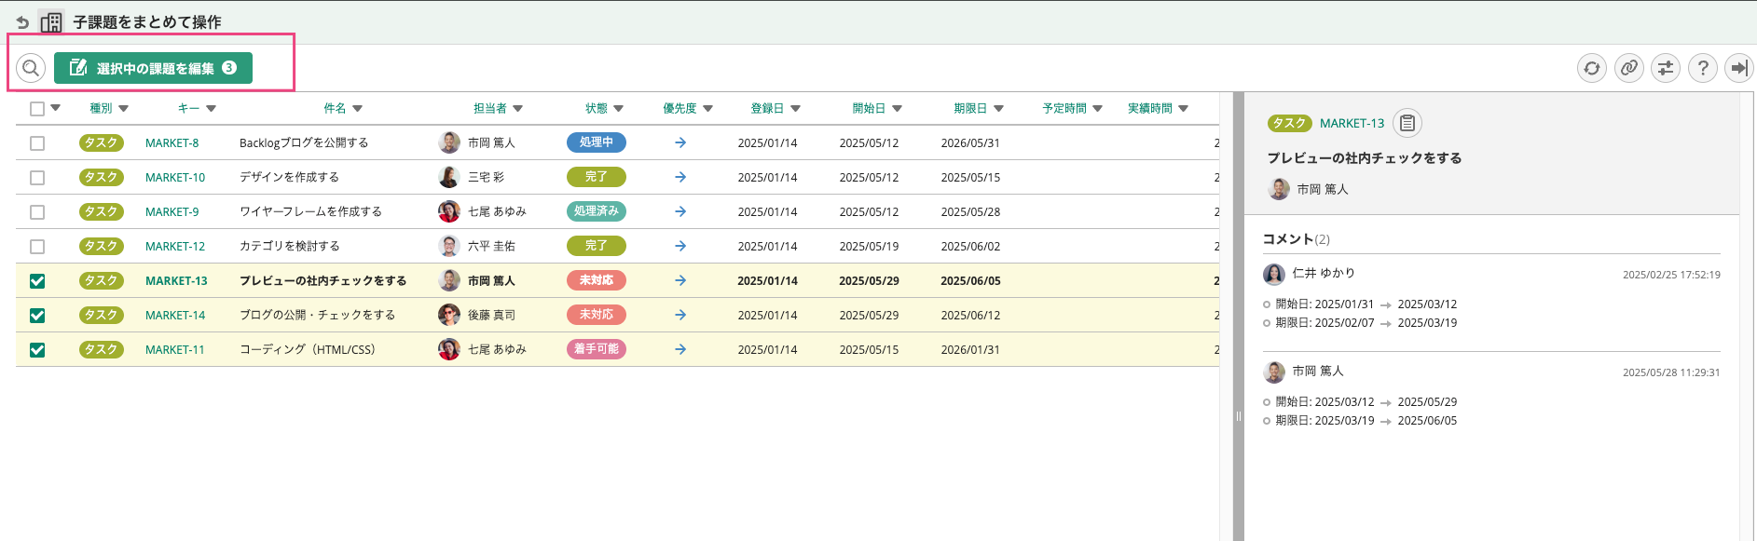Click 三宅 彩 avatar in MARKET-10 row
Image resolution: width=1757 pixels, height=541 pixels.
(x=449, y=177)
